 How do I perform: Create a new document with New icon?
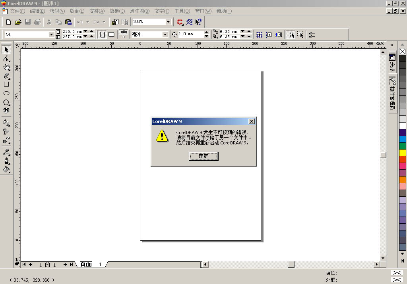[8, 22]
